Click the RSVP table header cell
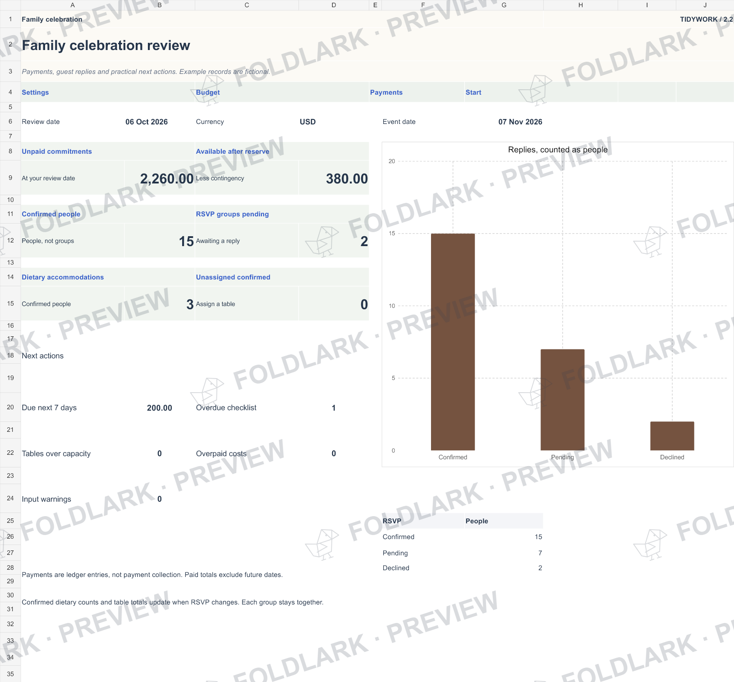This screenshot has width=734, height=682. (423, 521)
